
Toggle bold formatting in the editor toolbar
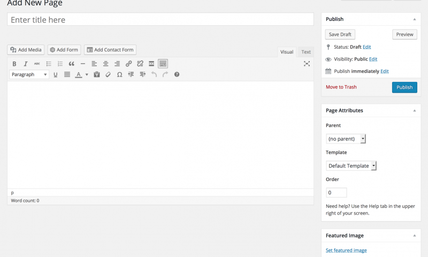(x=14, y=64)
